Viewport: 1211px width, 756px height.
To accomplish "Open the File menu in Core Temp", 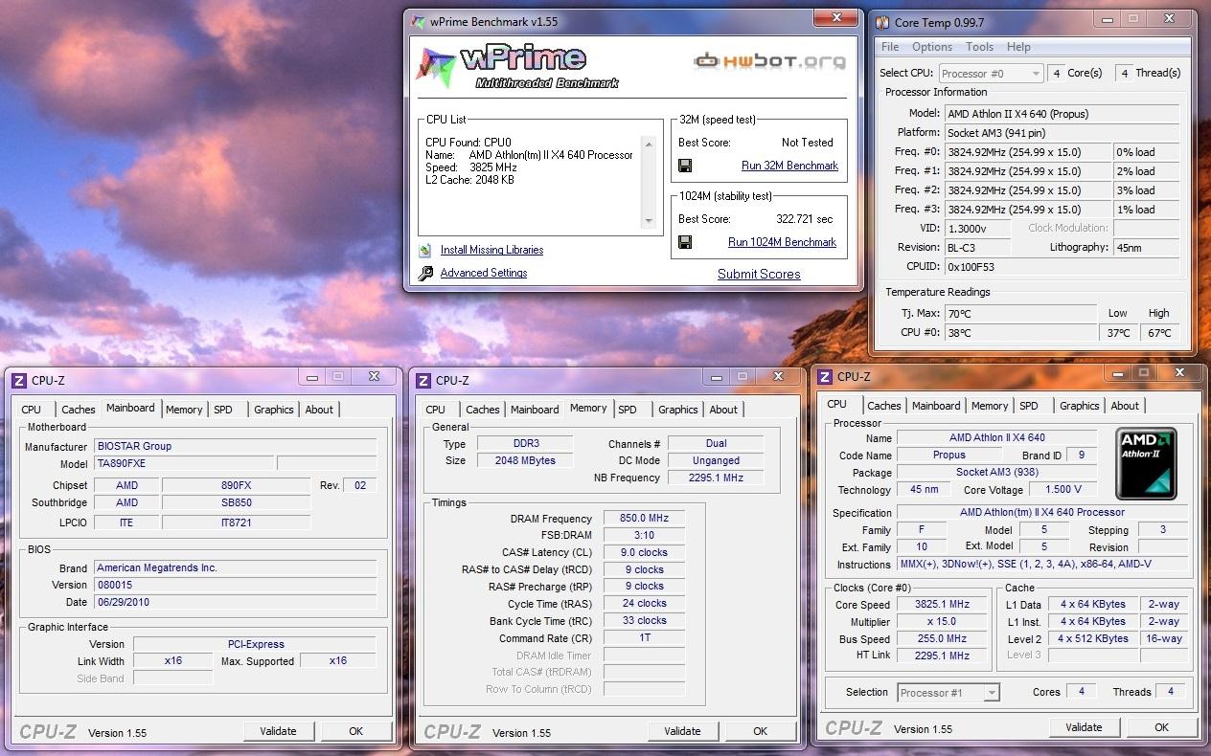I will point(890,47).
